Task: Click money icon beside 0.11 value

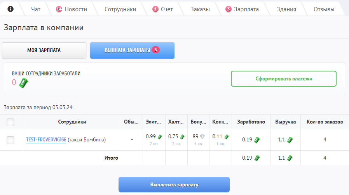Action: (227, 137)
